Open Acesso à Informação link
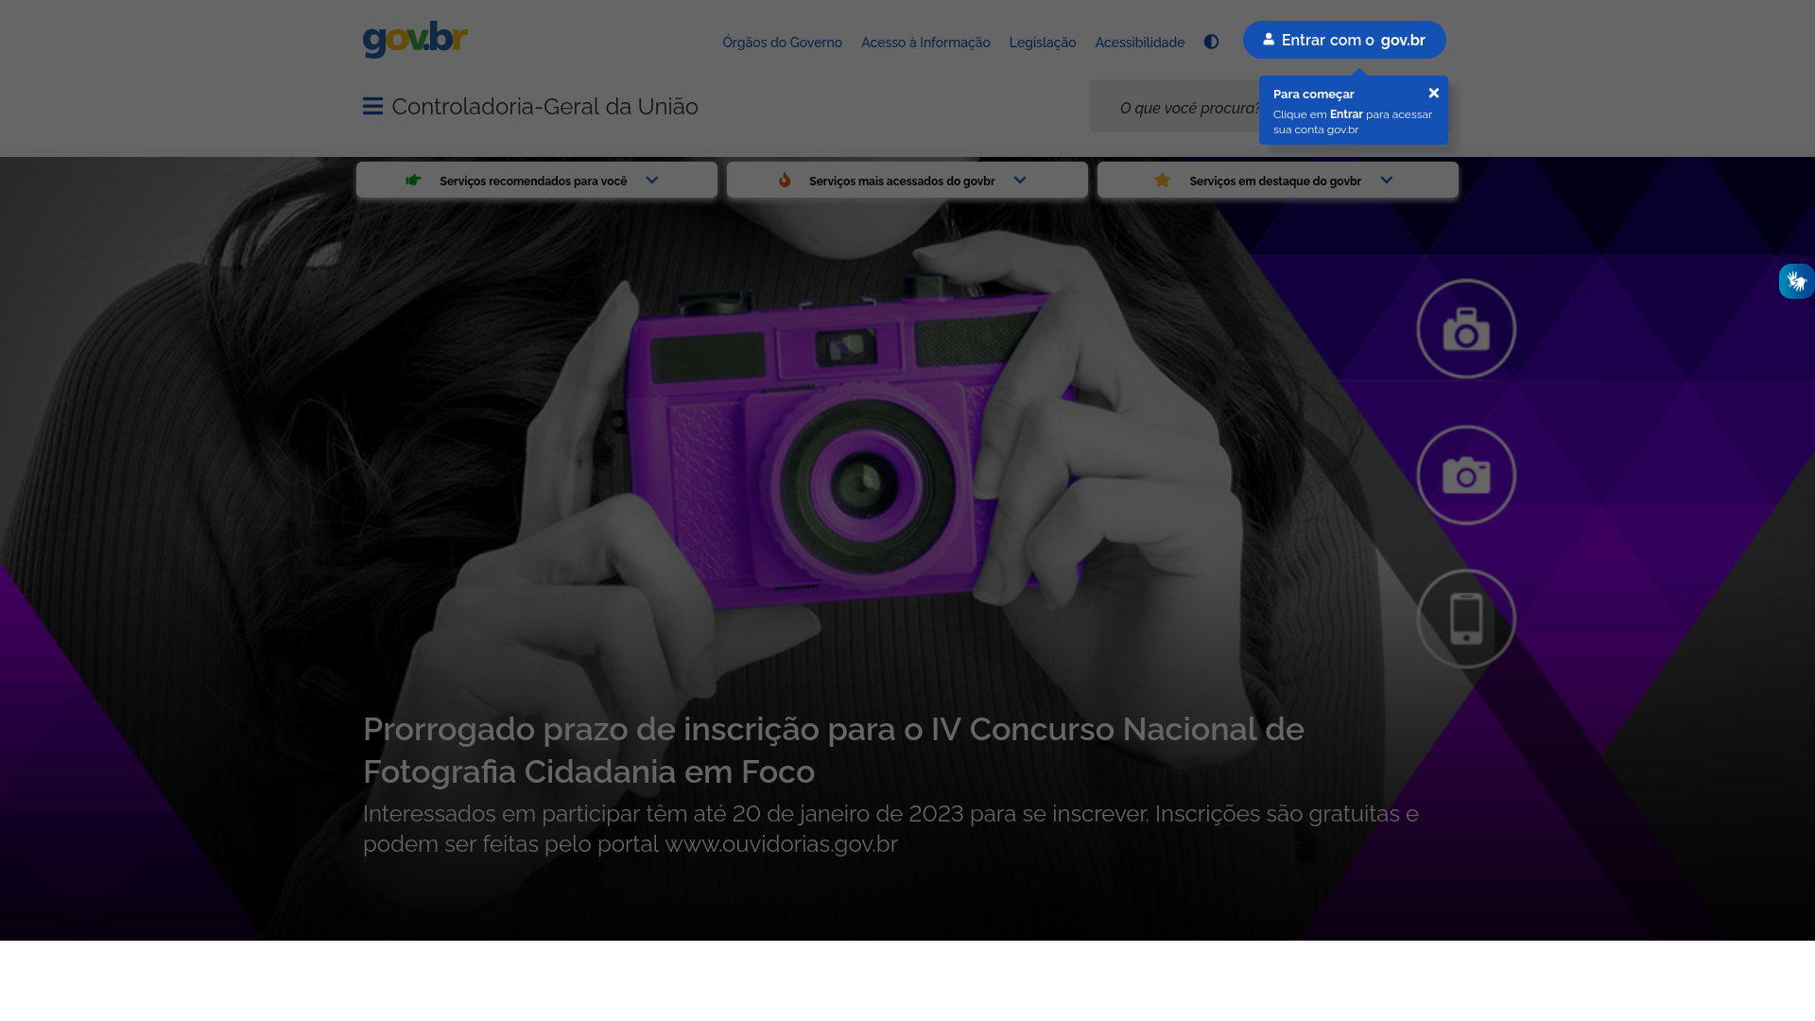The width and height of the screenshot is (1815, 1021). pyautogui.click(x=925, y=43)
